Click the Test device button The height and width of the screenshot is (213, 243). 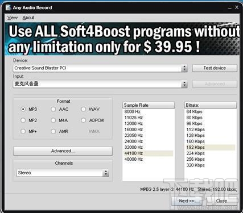pyautogui.click(x=215, y=68)
